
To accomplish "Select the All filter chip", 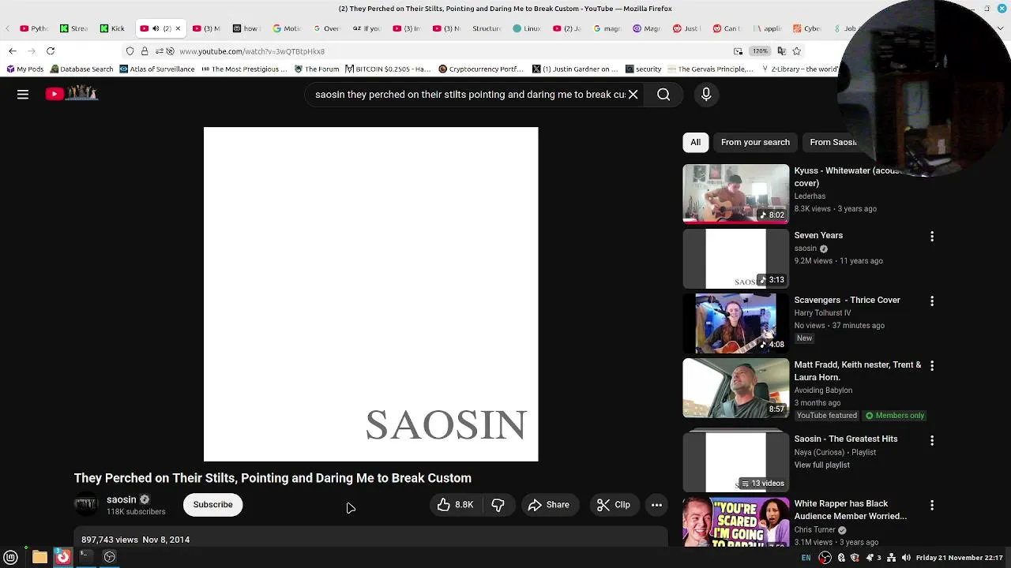I will click(695, 142).
